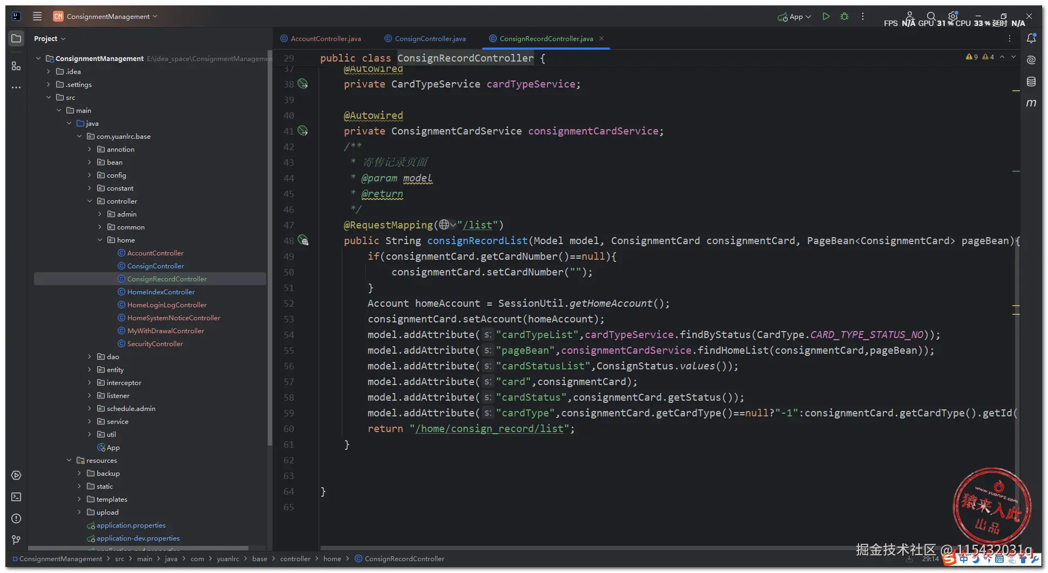The height and width of the screenshot is (573, 1048).
Task: Open the Terminal tool window
Action: 16,497
